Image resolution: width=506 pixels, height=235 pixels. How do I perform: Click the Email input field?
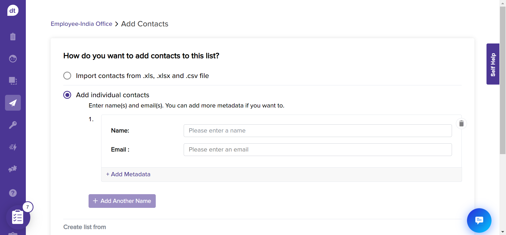coord(318,150)
